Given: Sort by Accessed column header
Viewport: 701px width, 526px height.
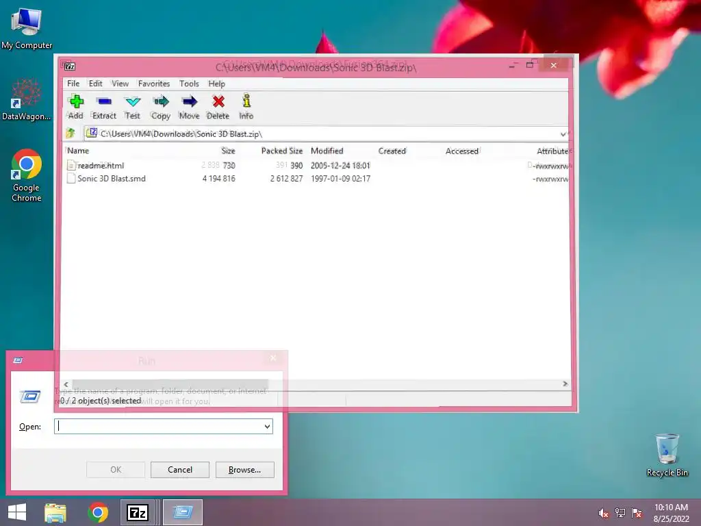Looking at the screenshot, I should click(x=462, y=151).
